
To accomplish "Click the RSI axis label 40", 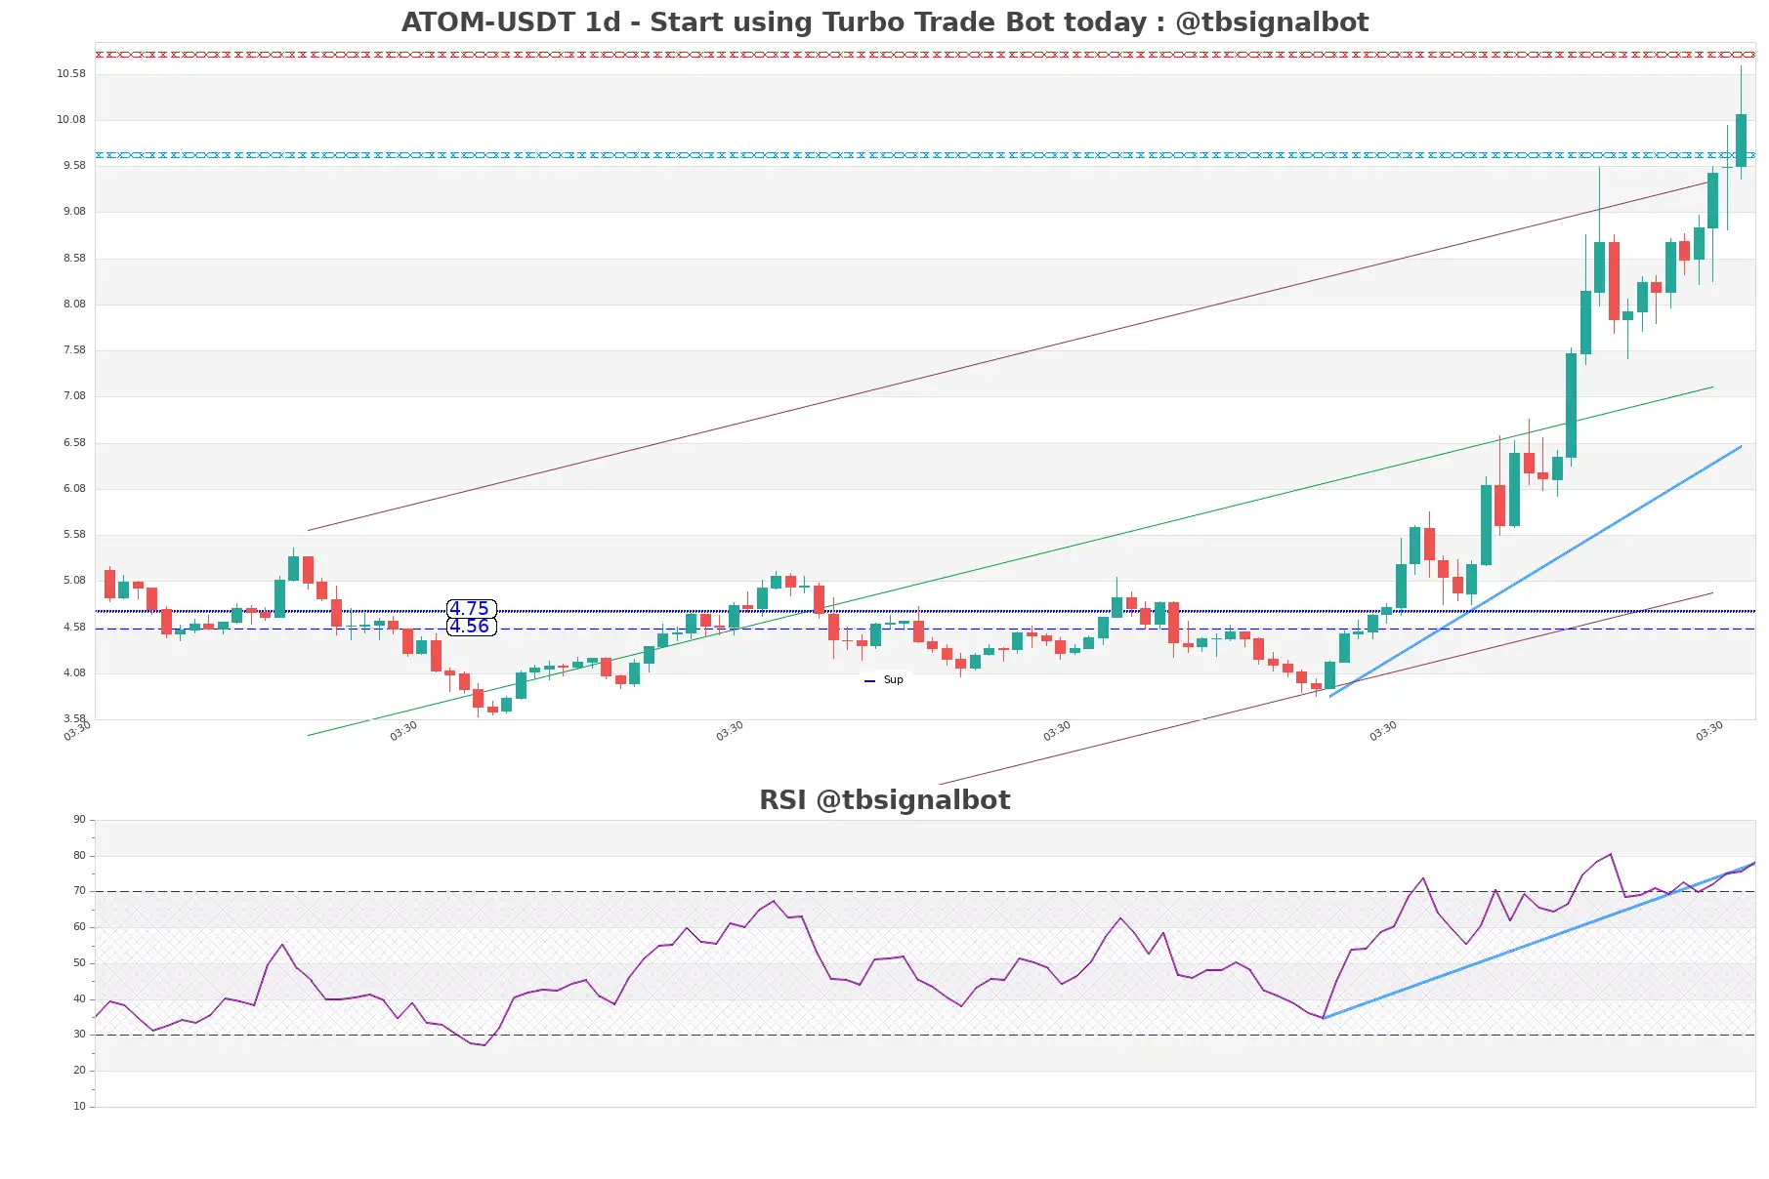I will [x=79, y=999].
